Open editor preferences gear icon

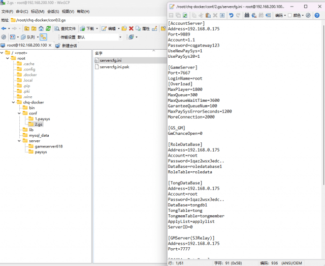point(308,16)
